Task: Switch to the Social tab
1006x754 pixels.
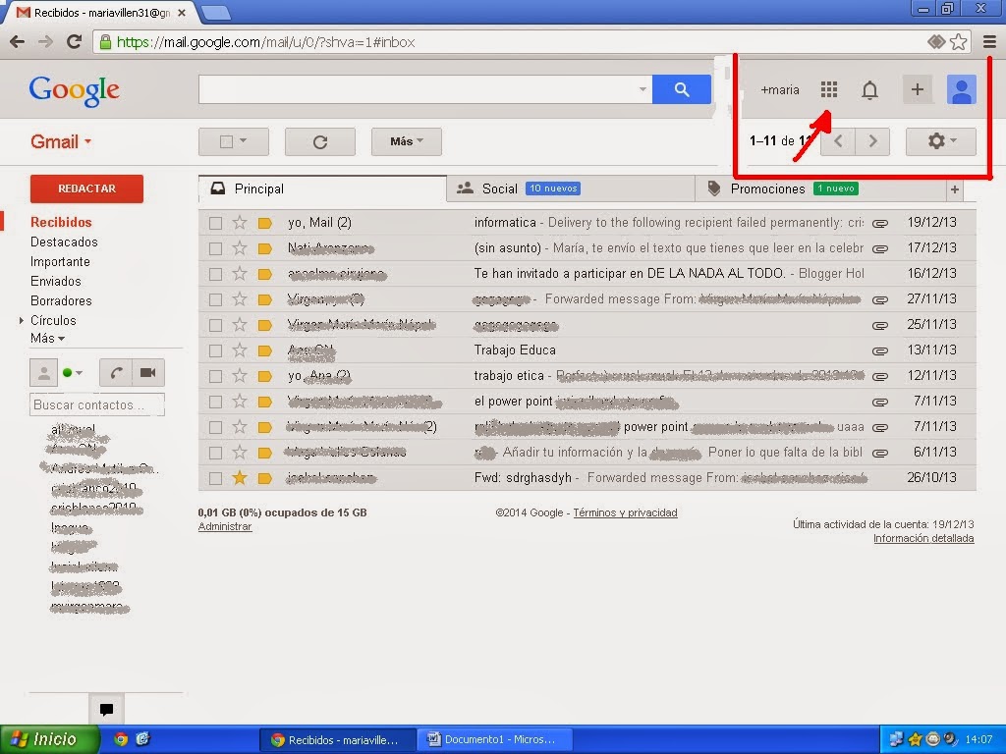Action: coord(571,189)
